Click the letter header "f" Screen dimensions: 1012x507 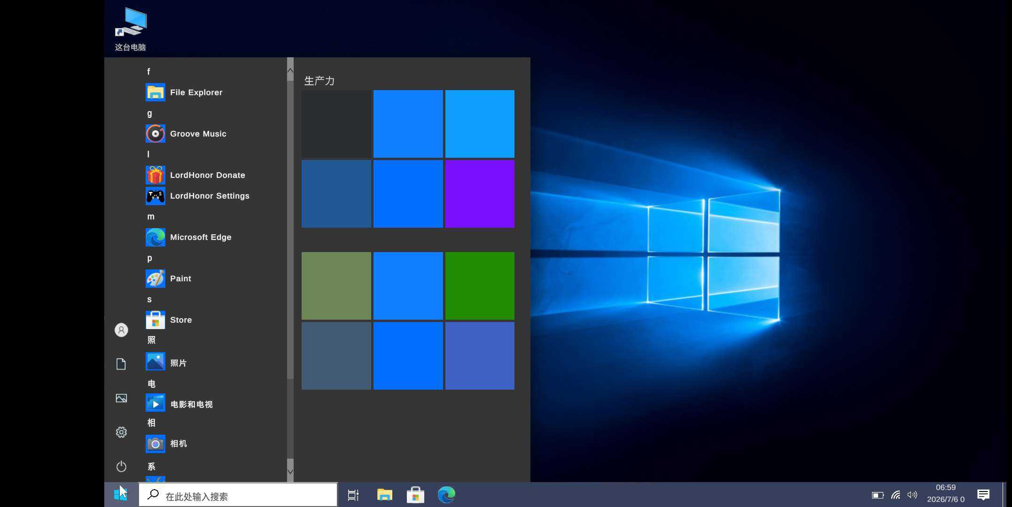tap(148, 71)
